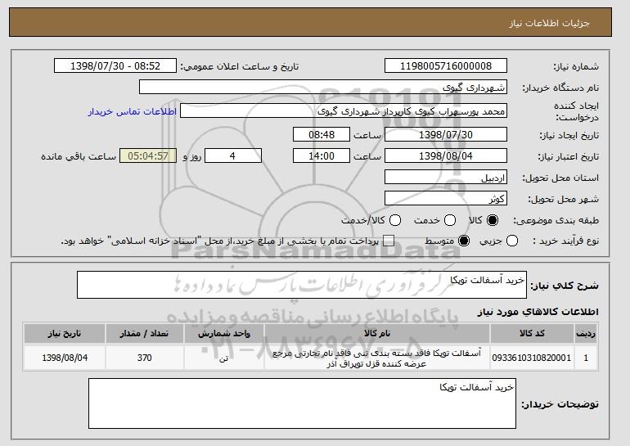Select the خدمت radio button
This screenshot has width=630, height=446.
click(450, 220)
